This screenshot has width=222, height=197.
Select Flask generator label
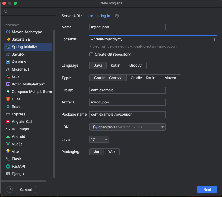16,159
